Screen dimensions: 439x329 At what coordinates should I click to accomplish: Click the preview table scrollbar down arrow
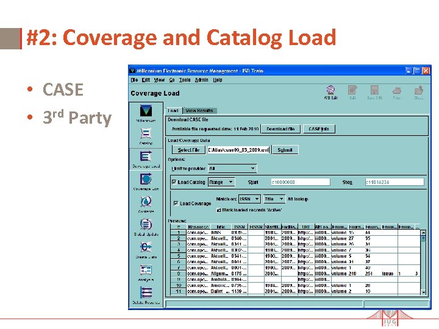click(423, 292)
